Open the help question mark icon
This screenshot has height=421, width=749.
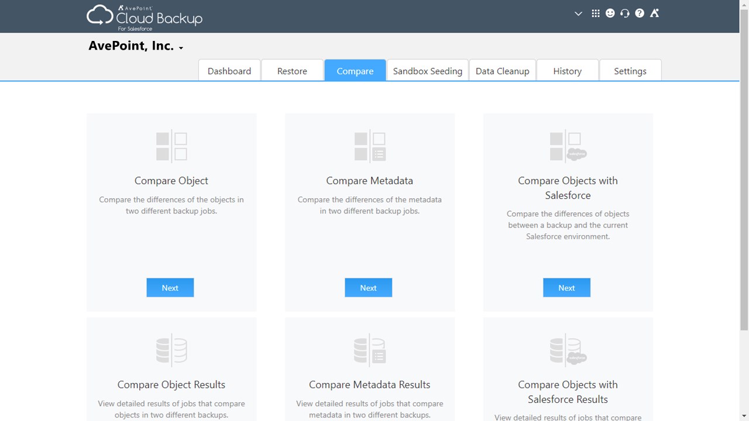coord(640,13)
